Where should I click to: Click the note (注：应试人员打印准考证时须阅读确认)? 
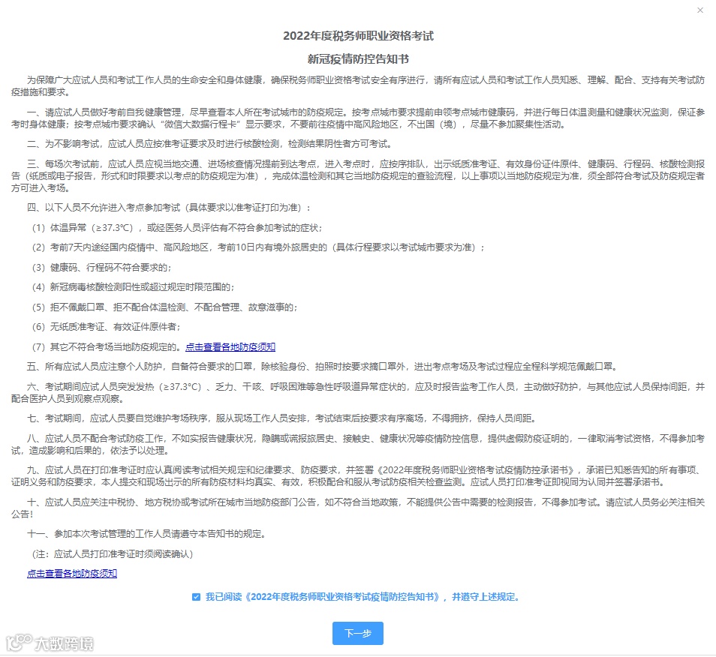[113, 554]
